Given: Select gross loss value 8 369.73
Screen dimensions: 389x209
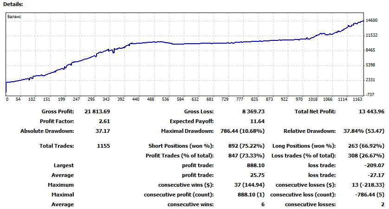Looking at the screenshot, I should [253, 111].
